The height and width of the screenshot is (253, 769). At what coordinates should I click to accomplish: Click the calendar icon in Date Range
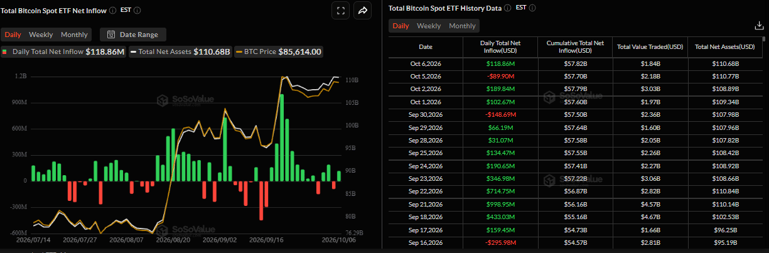tap(111, 35)
